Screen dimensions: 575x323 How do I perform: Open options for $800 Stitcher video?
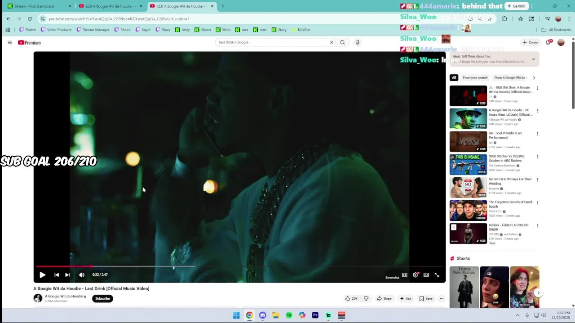pyautogui.click(x=537, y=157)
